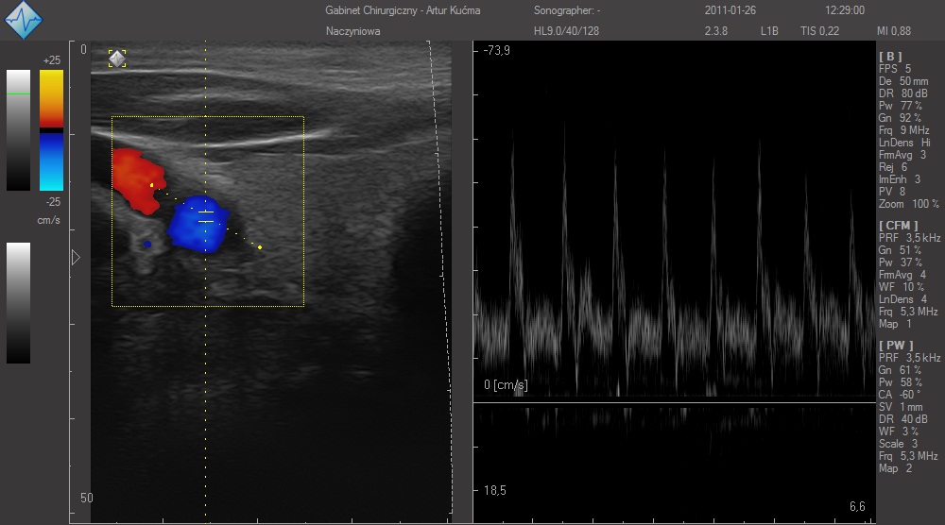Screen dimensions: 945x525
Task: Click the De 50 mm depth parameter
Action: pos(903,81)
